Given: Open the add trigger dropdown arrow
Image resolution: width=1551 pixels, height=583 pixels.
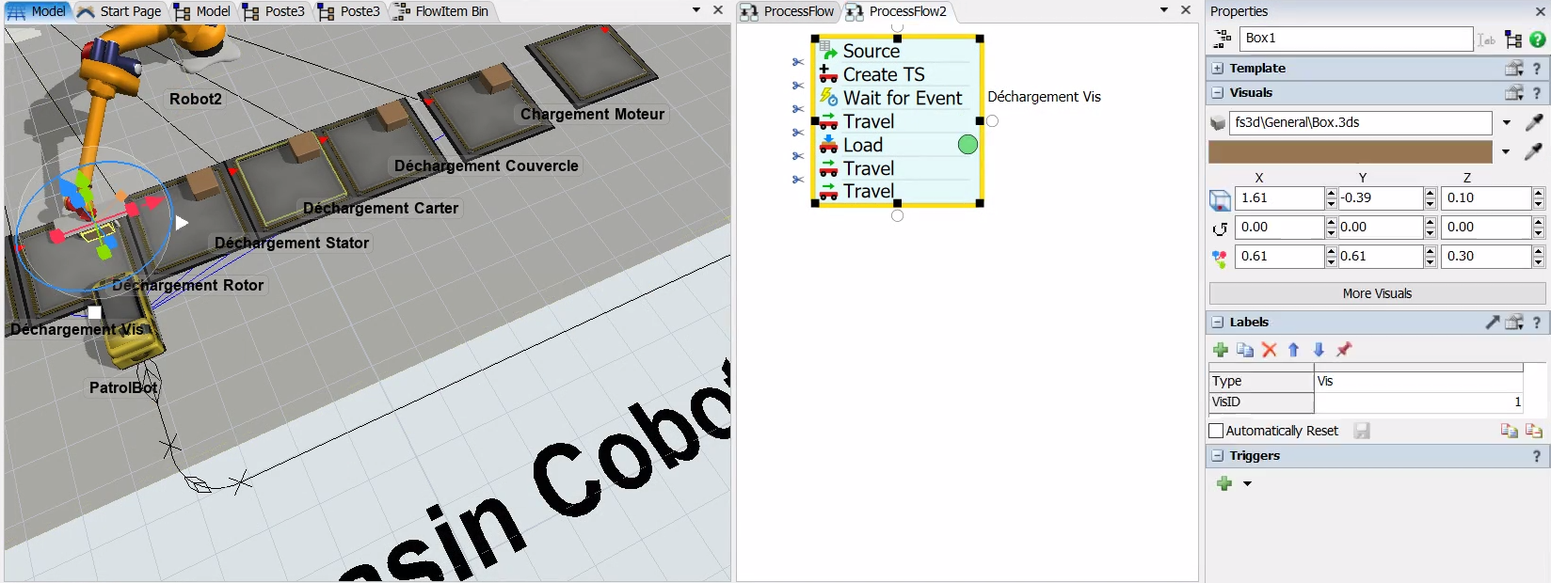Looking at the screenshot, I should tap(1248, 484).
